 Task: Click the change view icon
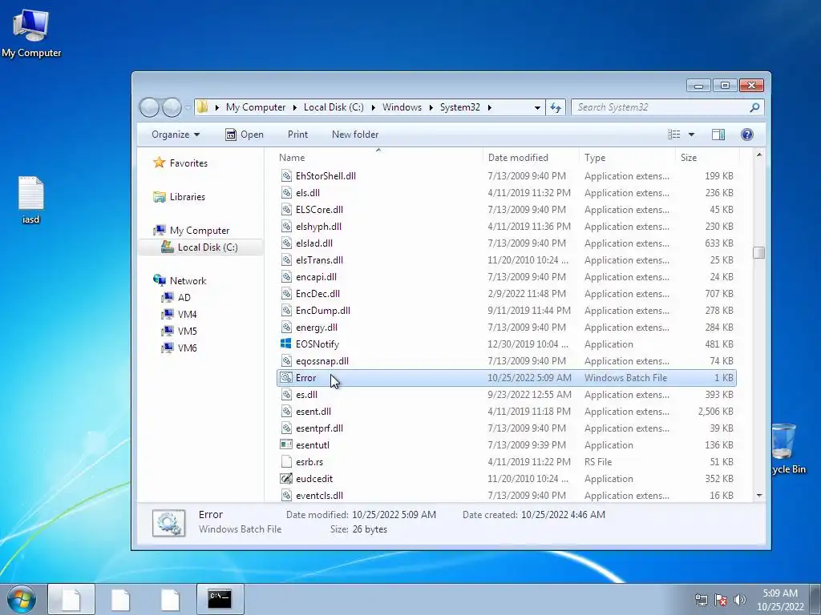click(x=673, y=135)
